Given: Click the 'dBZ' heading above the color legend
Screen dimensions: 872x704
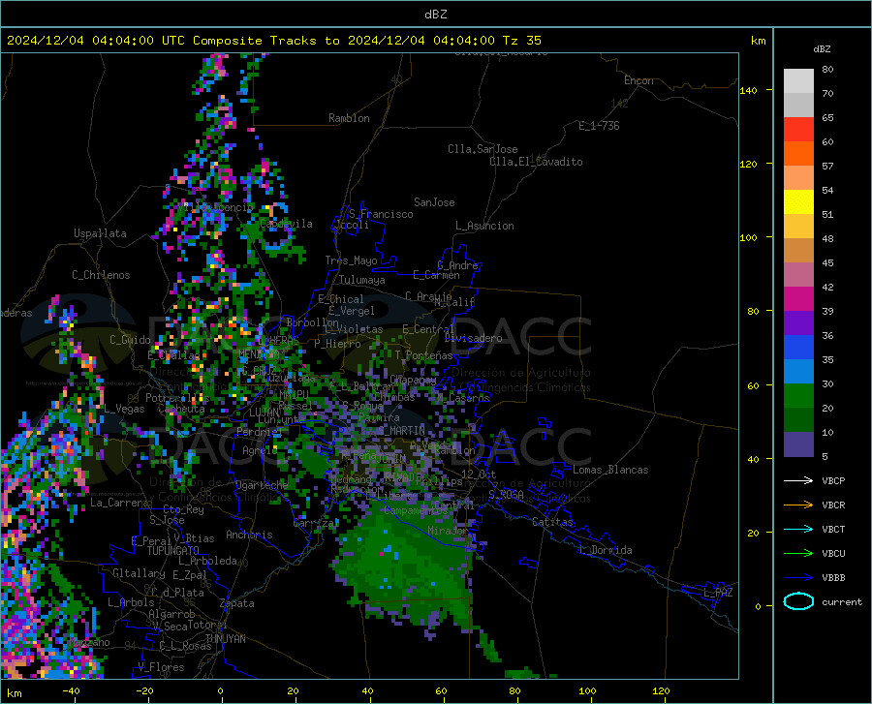Looking at the screenshot, I should point(822,48).
